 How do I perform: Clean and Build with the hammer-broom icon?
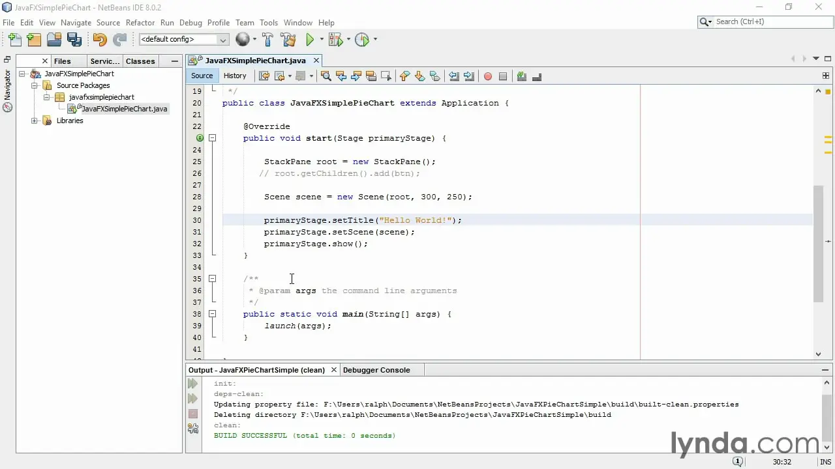289,40
